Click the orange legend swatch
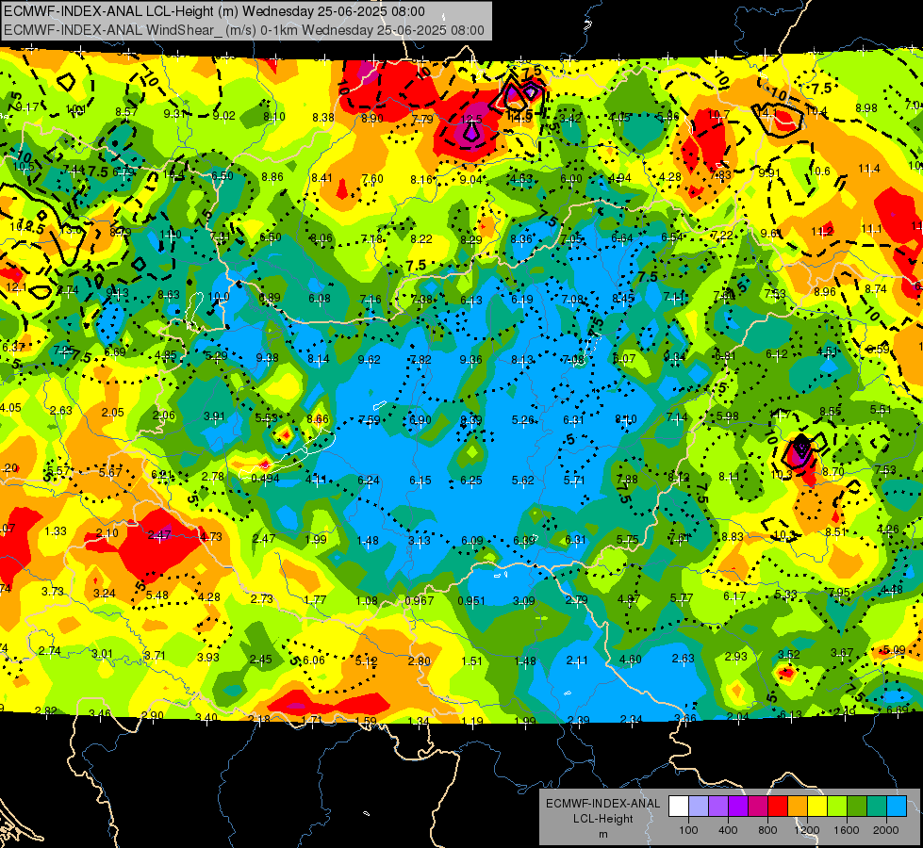This screenshot has width=923, height=848. coord(797,807)
